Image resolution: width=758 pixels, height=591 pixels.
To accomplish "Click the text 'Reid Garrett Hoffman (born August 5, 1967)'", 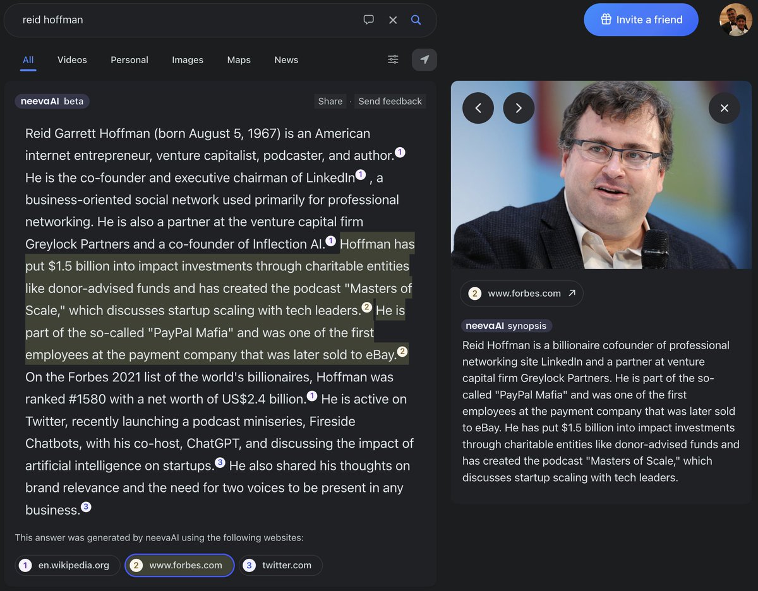I will pyautogui.click(x=153, y=134).
